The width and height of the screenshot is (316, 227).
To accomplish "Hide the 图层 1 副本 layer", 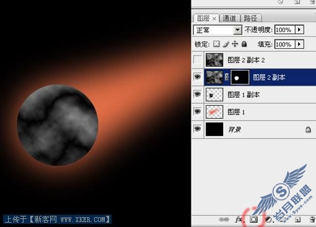I will pos(198,94).
